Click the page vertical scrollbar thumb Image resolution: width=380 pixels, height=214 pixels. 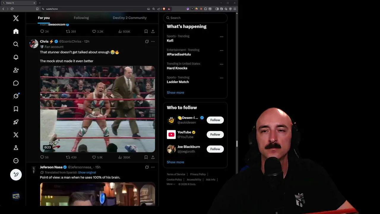coord(237,144)
